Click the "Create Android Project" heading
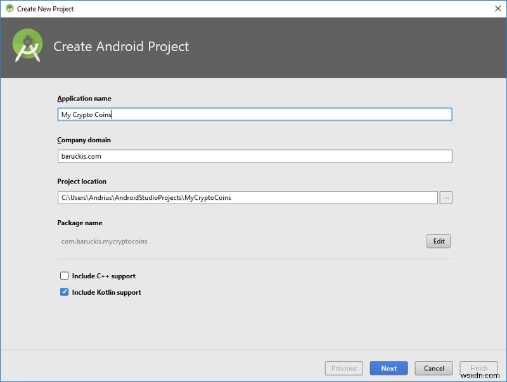The image size is (507, 382). (121, 46)
